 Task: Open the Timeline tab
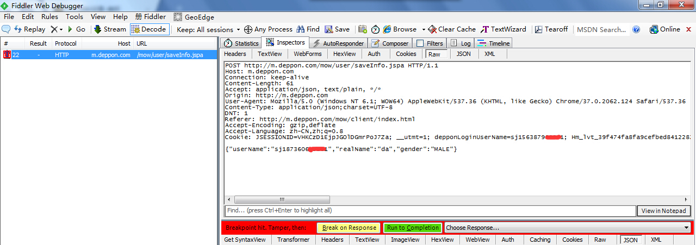[494, 43]
